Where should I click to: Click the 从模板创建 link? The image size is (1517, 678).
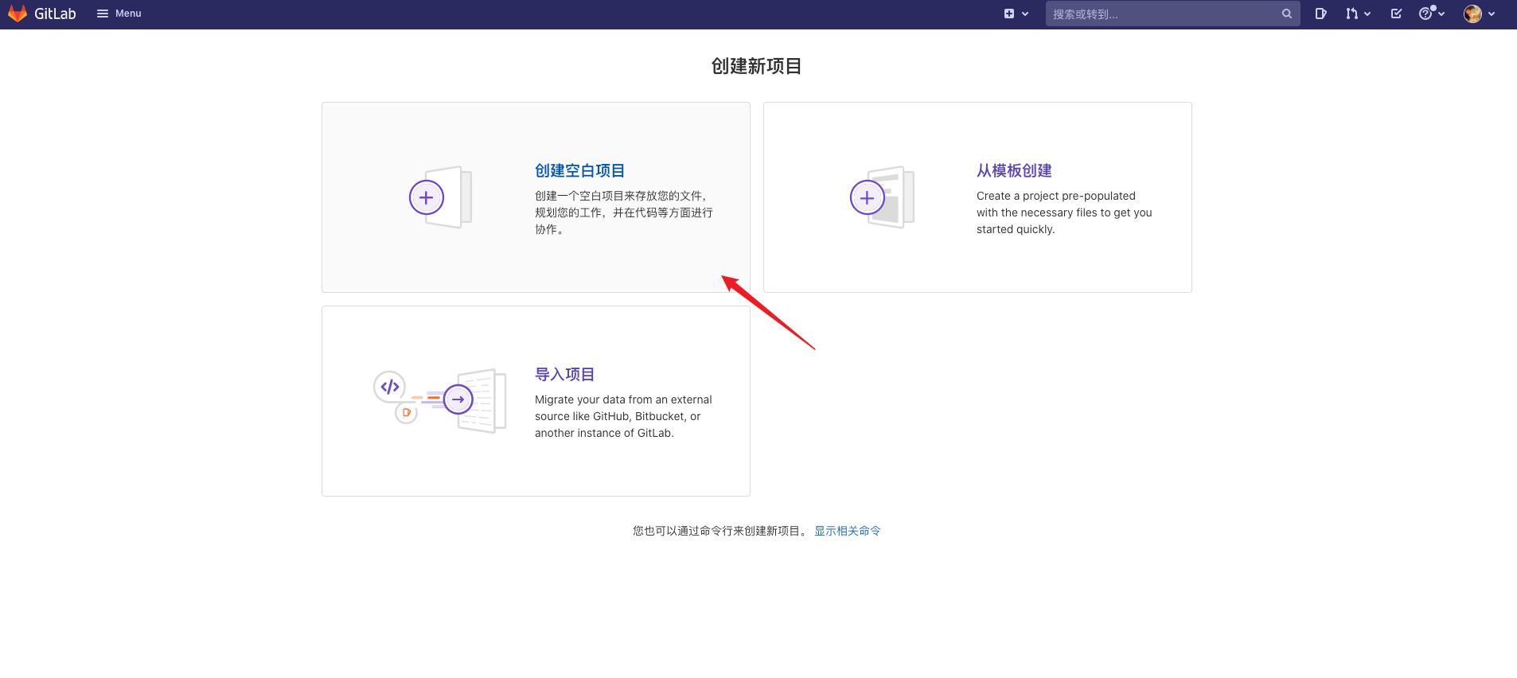click(x=1014, y=170)
